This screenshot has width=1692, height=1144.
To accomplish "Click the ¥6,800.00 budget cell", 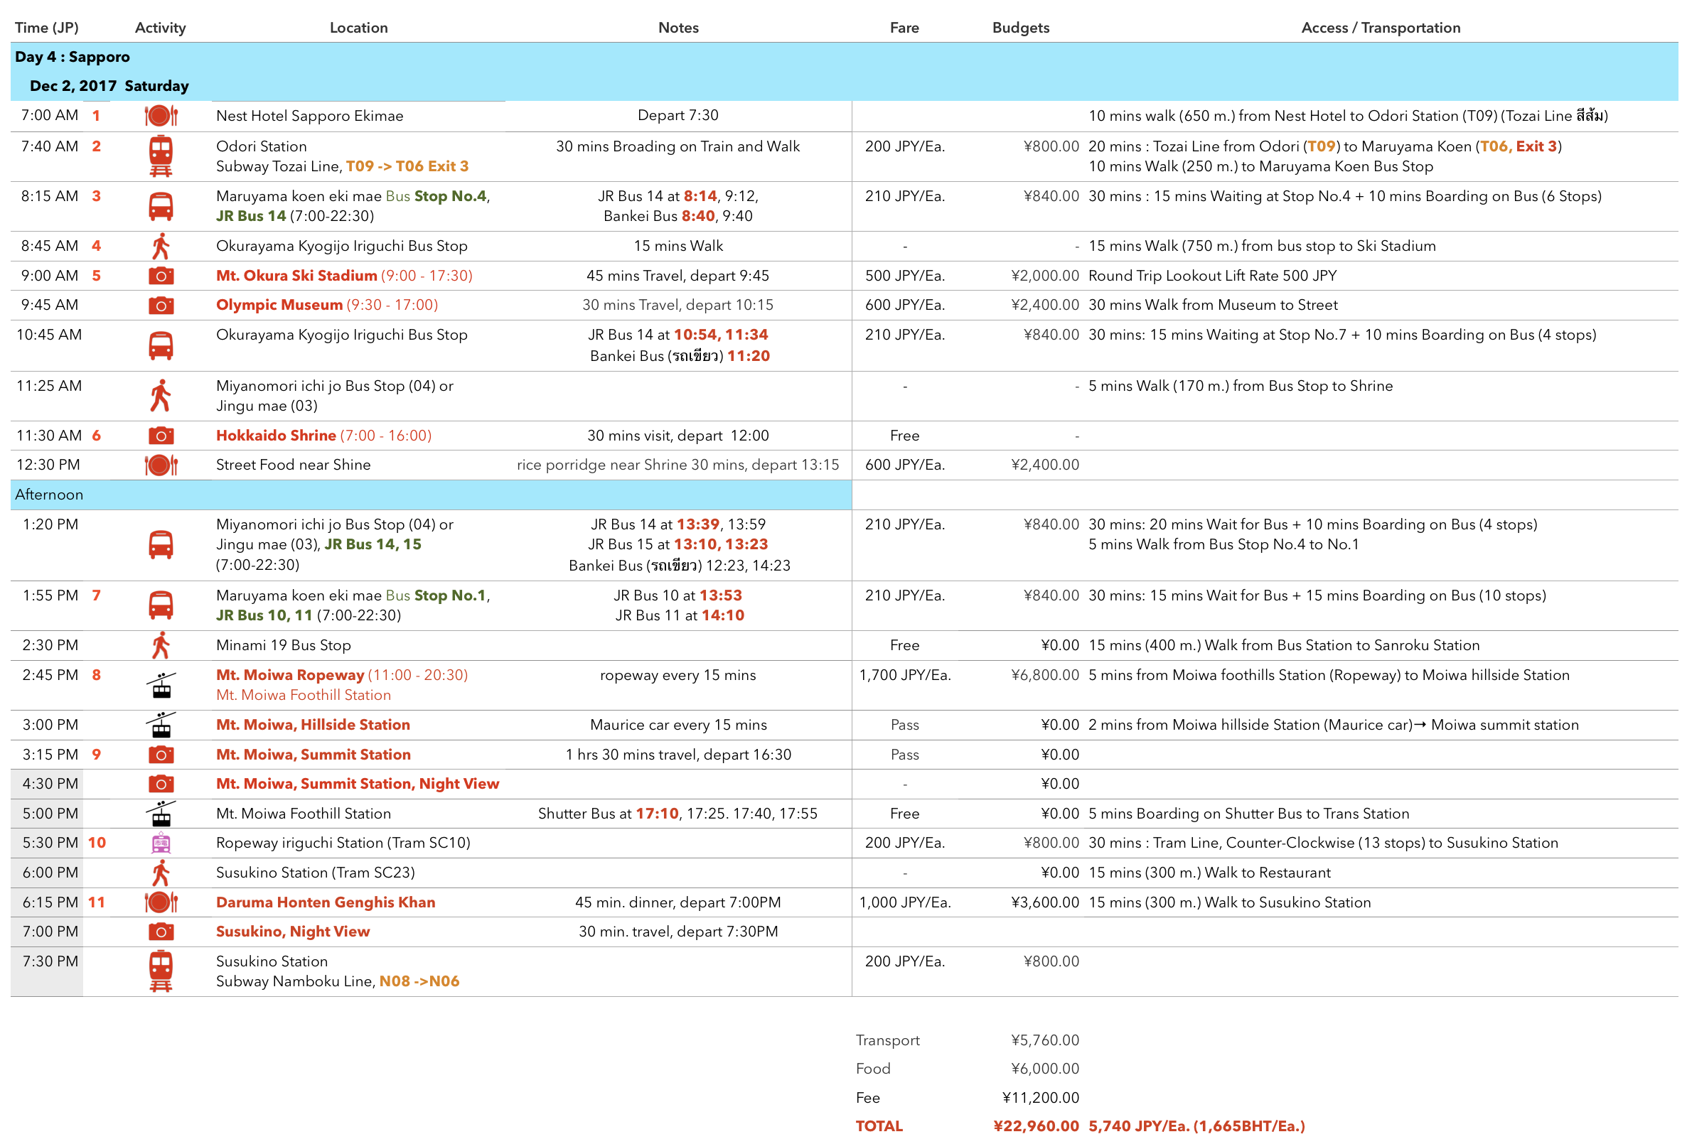I will [x=1045, y=675].
